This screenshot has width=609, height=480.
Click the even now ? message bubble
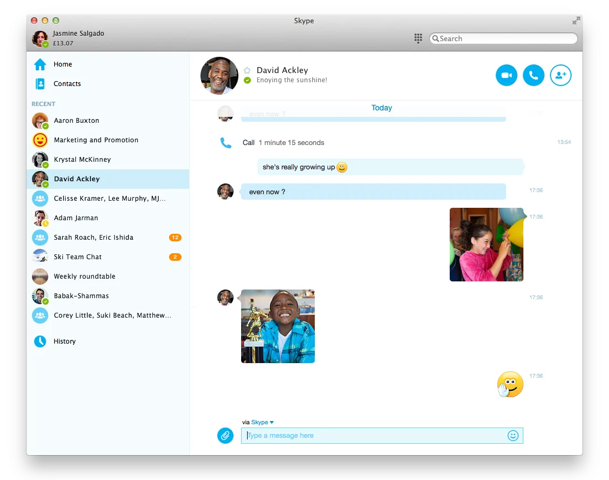373,192
